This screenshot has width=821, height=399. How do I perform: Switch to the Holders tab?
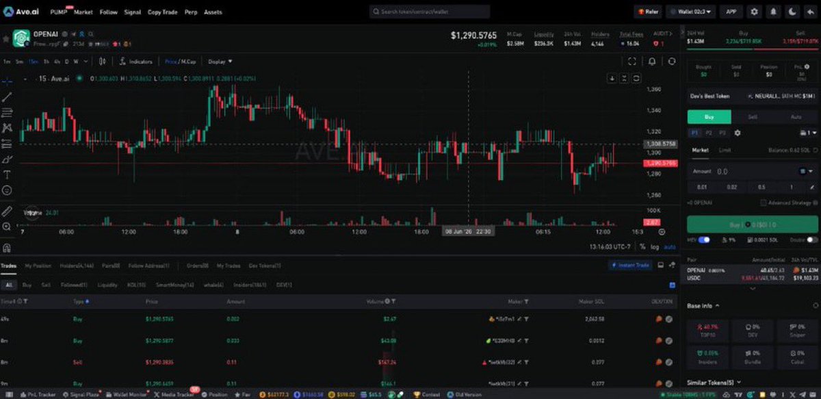(x=77, y=266)
